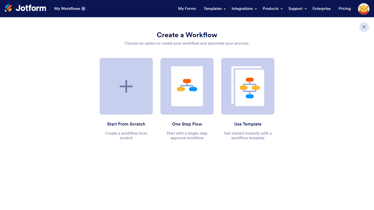The height and width of the screenshot is (210, 374).
Task: Expand the Support menu
Action: 298,8
